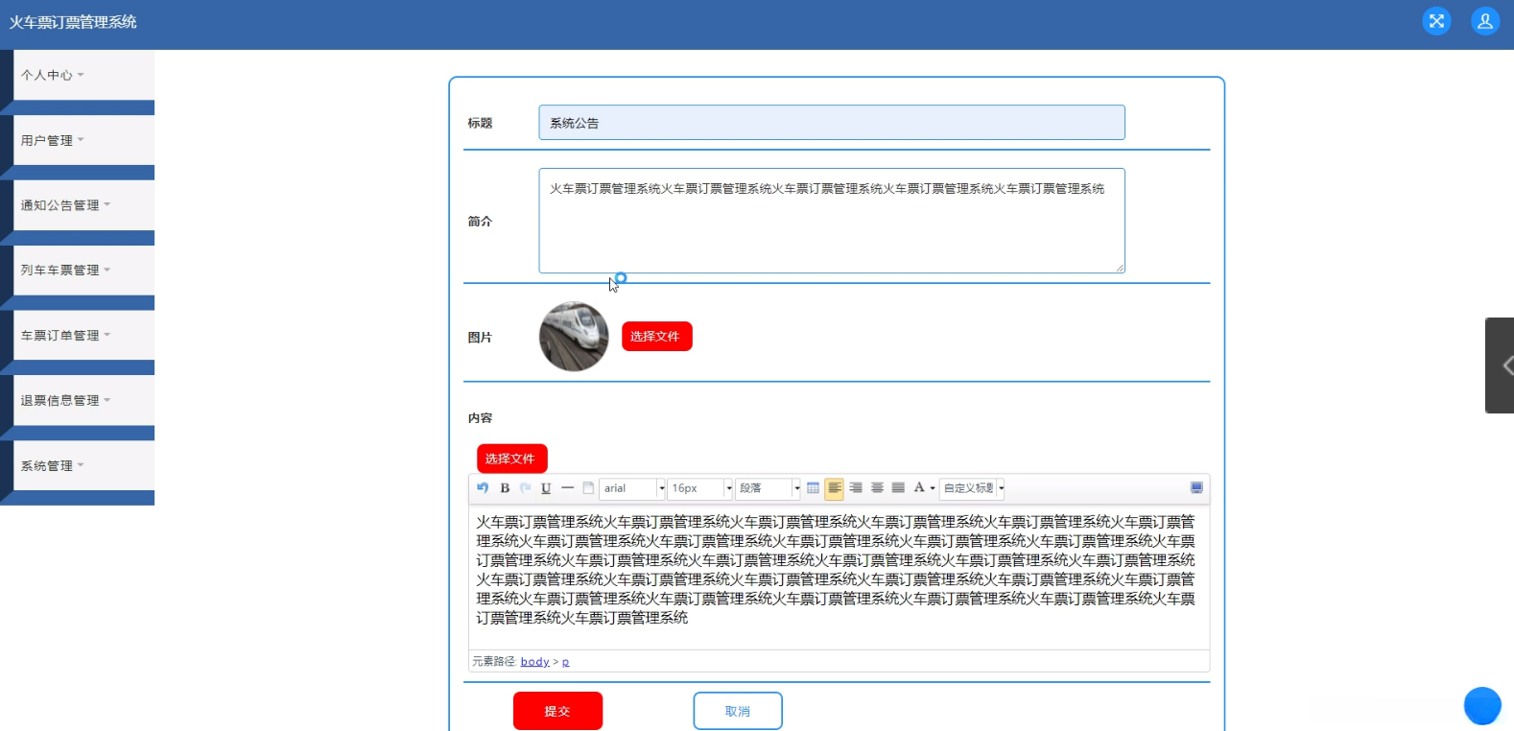The width and height of the screenshot is (1514, 731).
Task: Undo the last edit in the editor toolbar
Action: [x=483, y=488]
